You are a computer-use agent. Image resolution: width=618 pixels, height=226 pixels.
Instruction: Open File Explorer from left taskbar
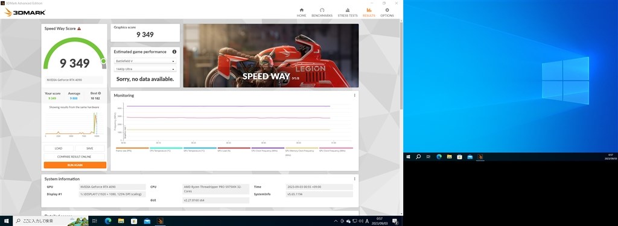point(121,221)
